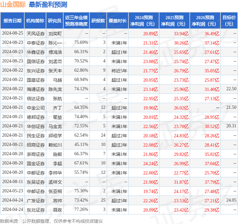Image resolution: width=238 pixels, height=224 pixels.
Task: Click 2024 profit value 19.74亿
Action: 150,191
